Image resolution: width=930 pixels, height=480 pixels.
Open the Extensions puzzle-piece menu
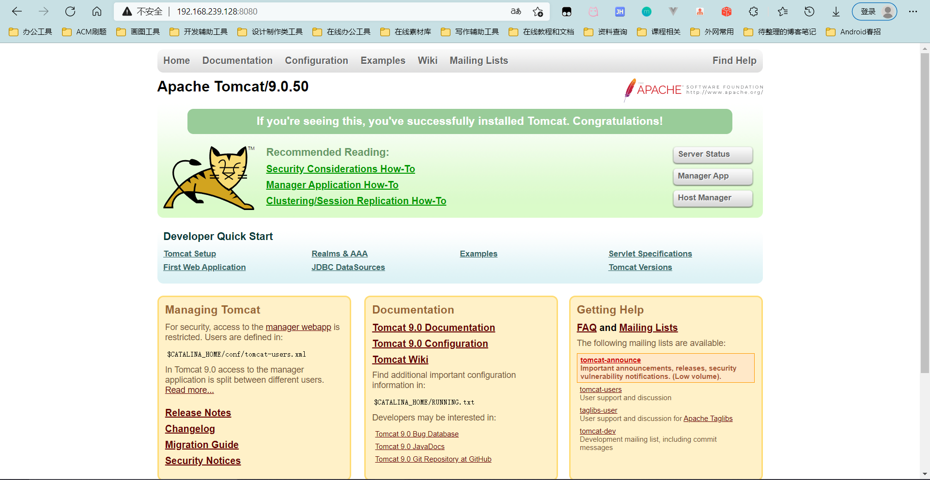click(753, 12)
